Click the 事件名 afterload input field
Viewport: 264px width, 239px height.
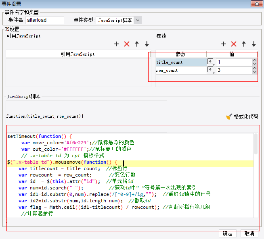point(45,20)
